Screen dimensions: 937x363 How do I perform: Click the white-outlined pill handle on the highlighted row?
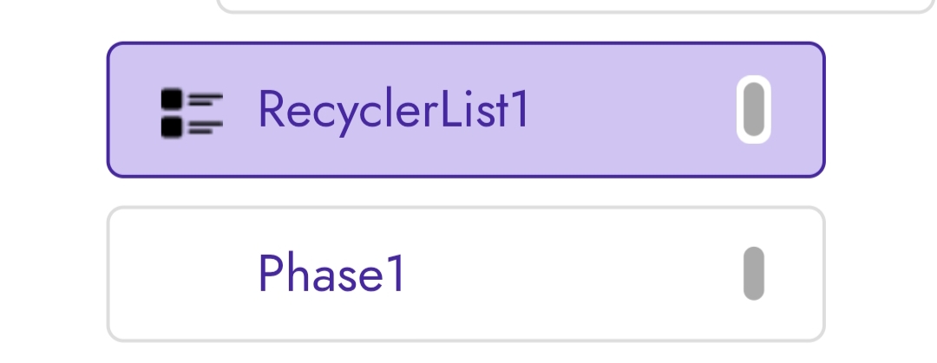pos(754,110)
